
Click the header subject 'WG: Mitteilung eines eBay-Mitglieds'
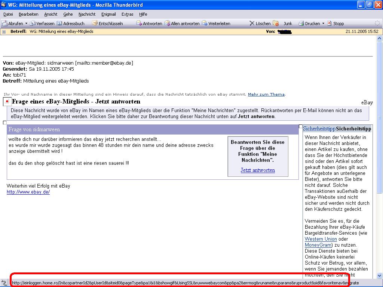pos(62,31)
